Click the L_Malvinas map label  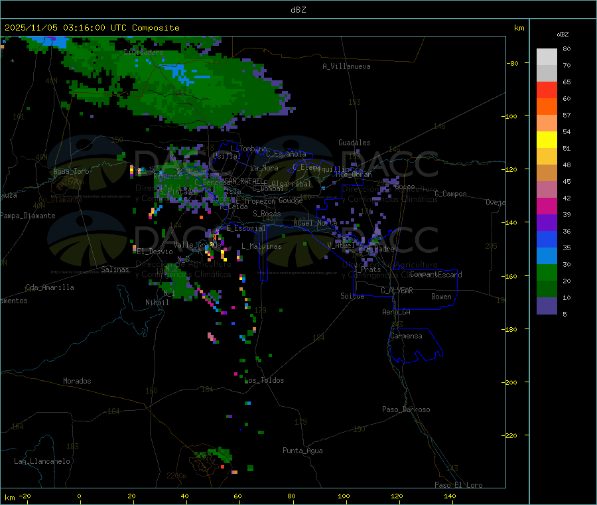pos(261,246)
